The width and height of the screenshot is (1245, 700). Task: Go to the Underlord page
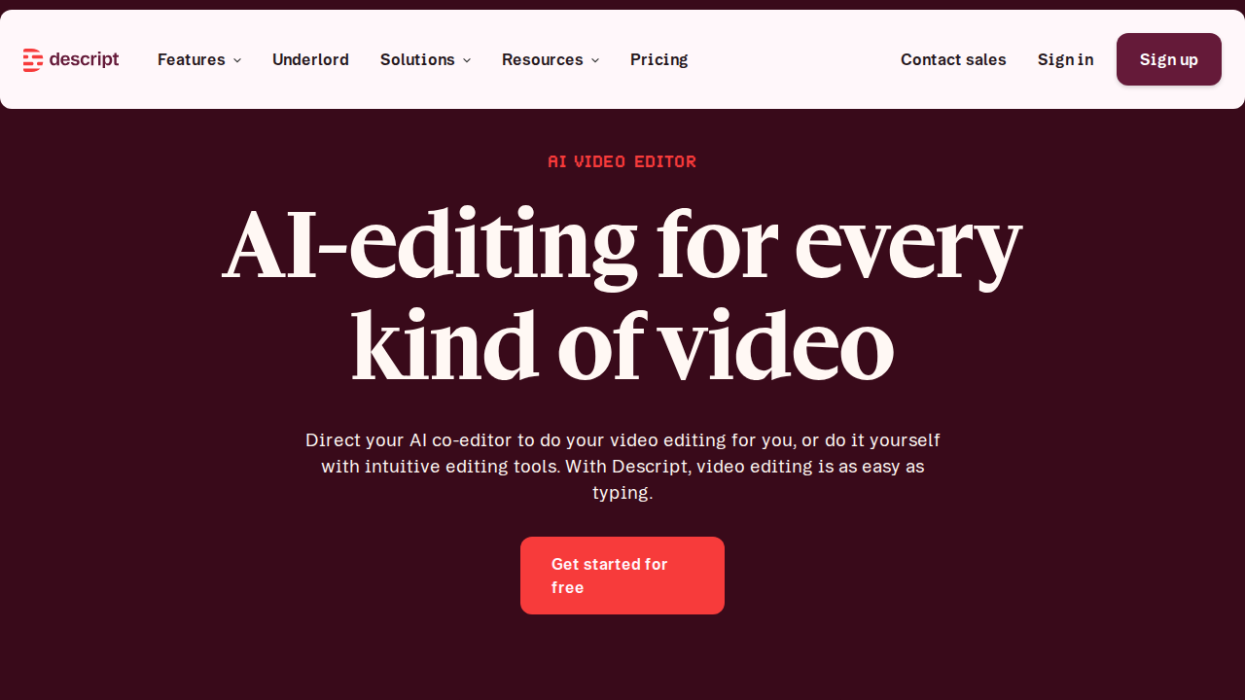click(310, 59)
